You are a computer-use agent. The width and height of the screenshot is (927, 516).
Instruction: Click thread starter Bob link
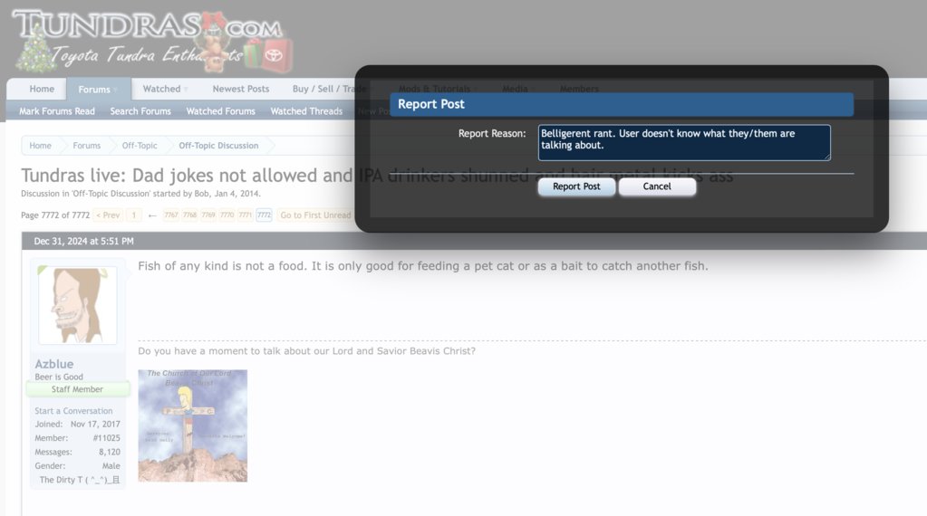coord(201,194)
